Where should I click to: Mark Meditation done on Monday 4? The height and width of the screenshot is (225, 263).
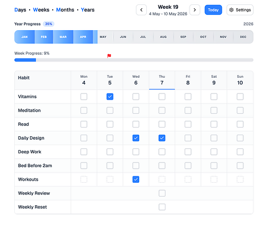[x=84, y=111]
